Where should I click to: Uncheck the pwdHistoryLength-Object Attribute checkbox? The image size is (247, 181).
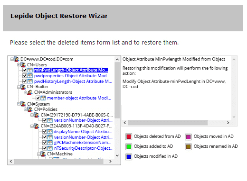click(25, 81)
